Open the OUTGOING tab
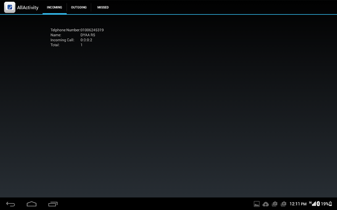The height and width of the screenshot is (210, 337). (79, 7)
